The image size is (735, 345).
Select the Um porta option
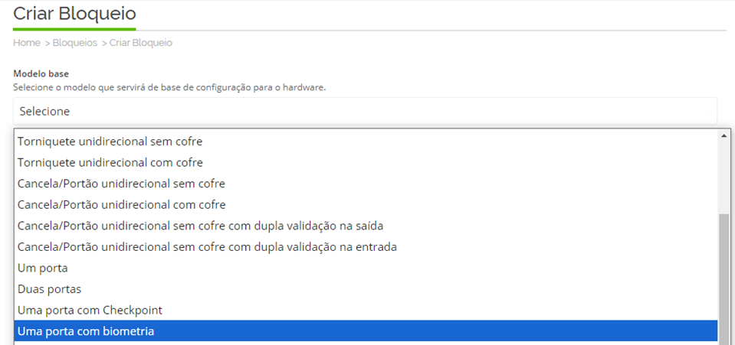[x=366, y=268]
